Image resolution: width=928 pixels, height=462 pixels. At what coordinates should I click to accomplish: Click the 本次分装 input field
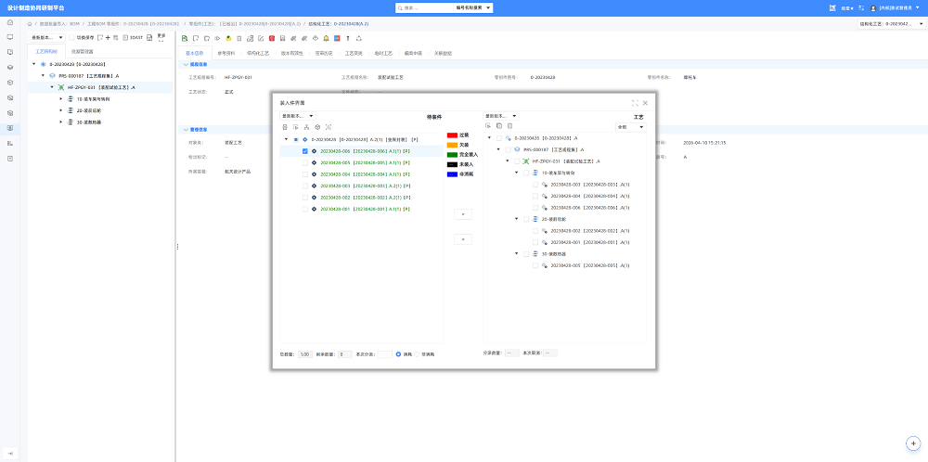[x=385, y=353]
